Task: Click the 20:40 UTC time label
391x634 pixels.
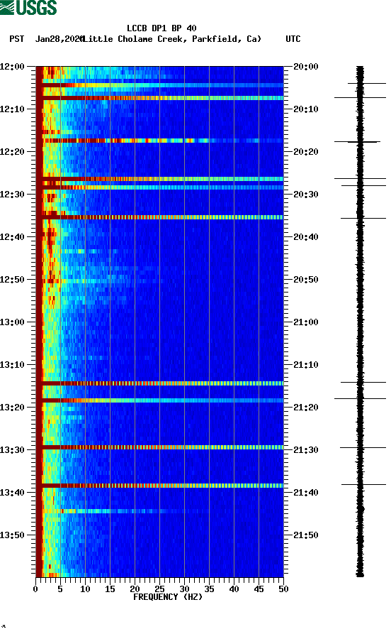Action: tap(306, 237)
